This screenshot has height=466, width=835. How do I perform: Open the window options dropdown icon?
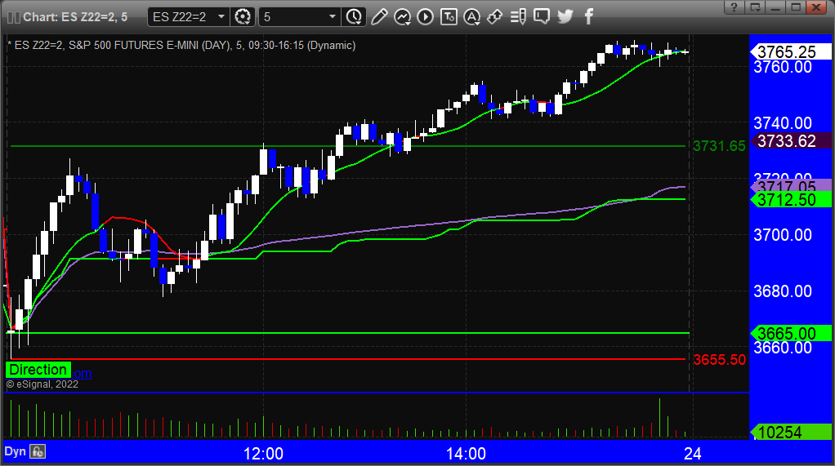coord(755,7)
